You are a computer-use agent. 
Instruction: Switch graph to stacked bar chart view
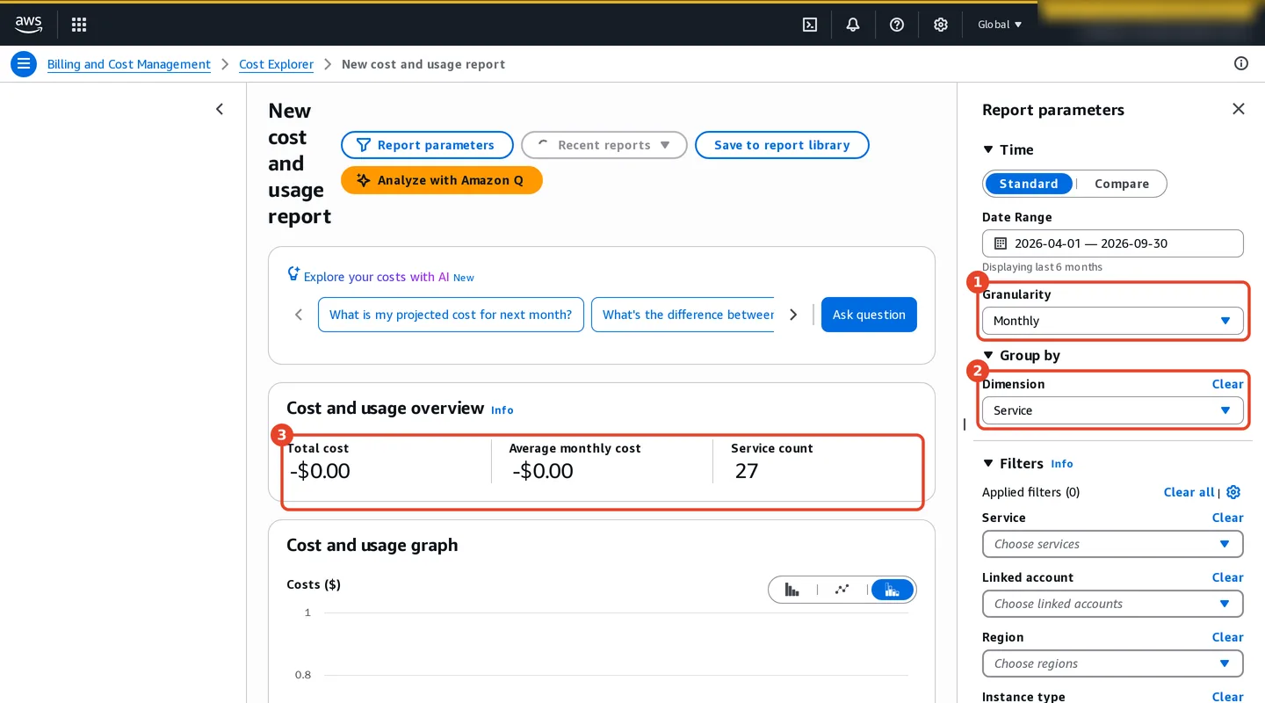(893, 590)
